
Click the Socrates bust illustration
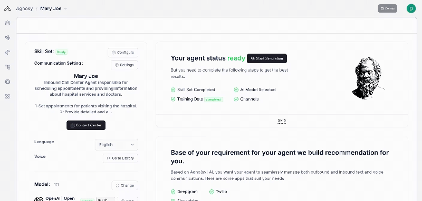[368, 78]
